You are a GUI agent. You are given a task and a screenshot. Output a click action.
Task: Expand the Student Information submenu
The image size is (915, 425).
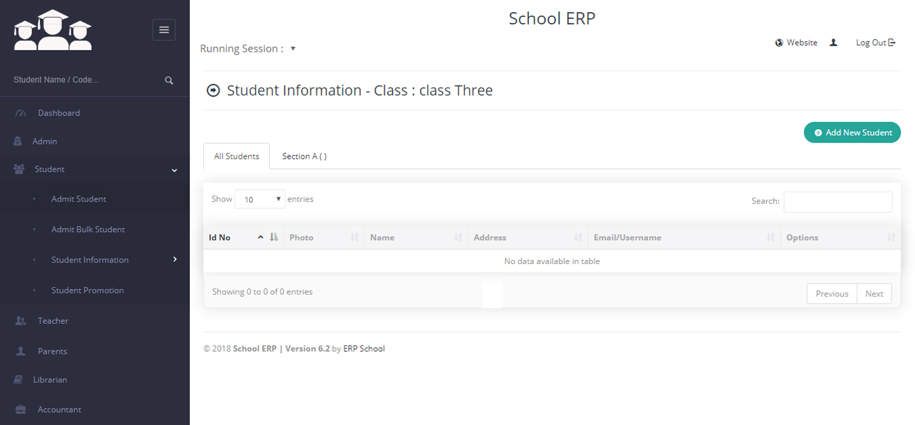coord(90,260)
